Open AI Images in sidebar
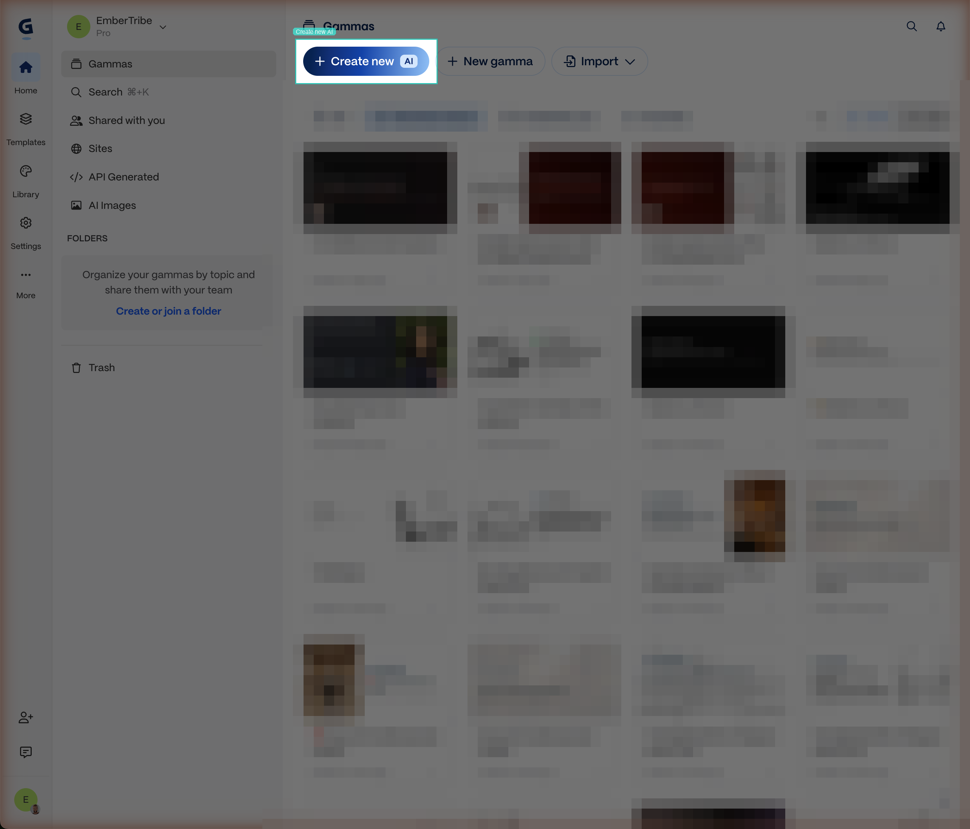 112,206
